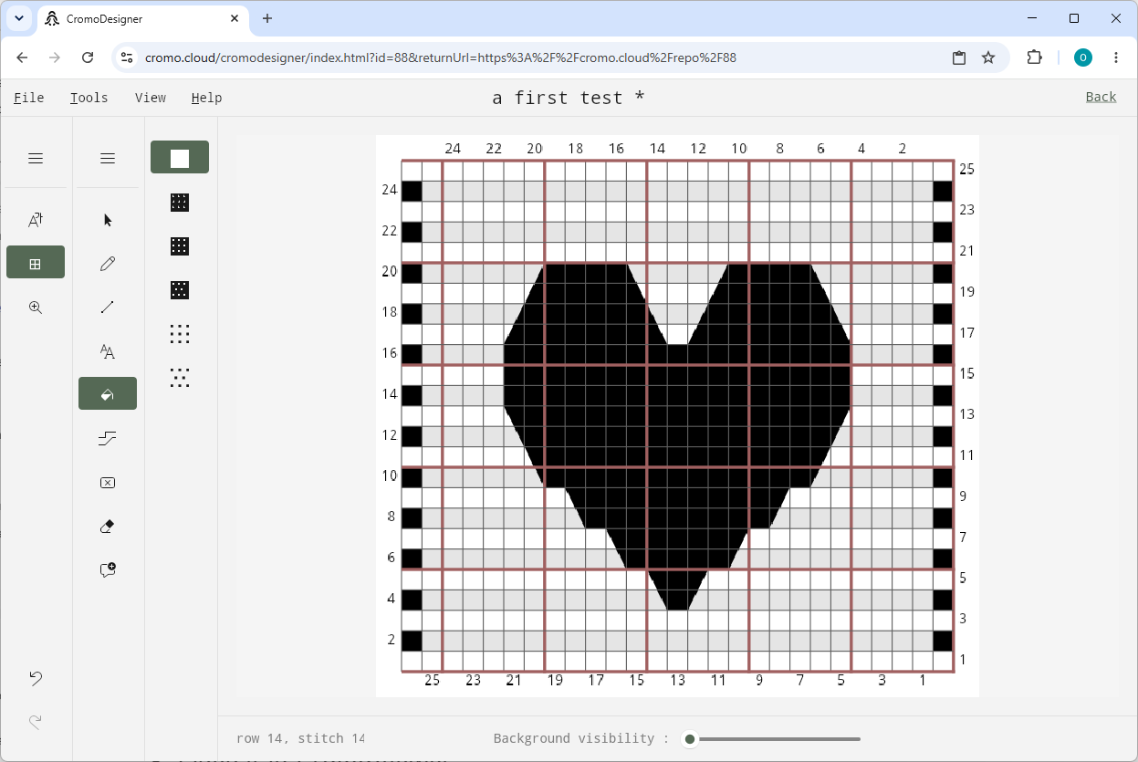1138x762 pixels.
Task: Open the Help menu
Action: pyautogui.click(x=206, y=98)
